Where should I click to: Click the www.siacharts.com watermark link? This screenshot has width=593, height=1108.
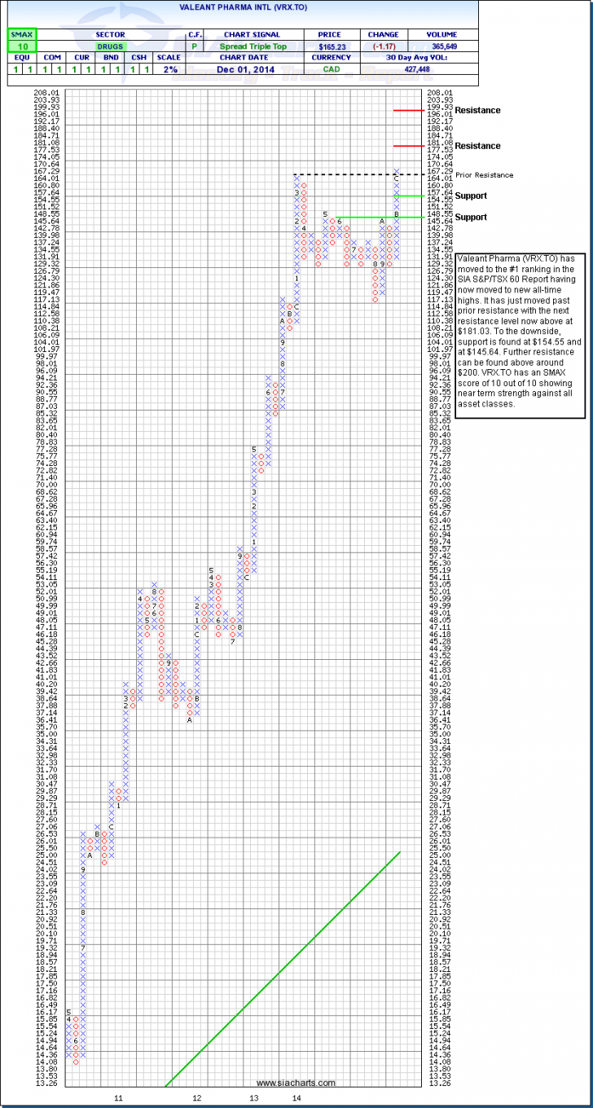click(296, 1083)
